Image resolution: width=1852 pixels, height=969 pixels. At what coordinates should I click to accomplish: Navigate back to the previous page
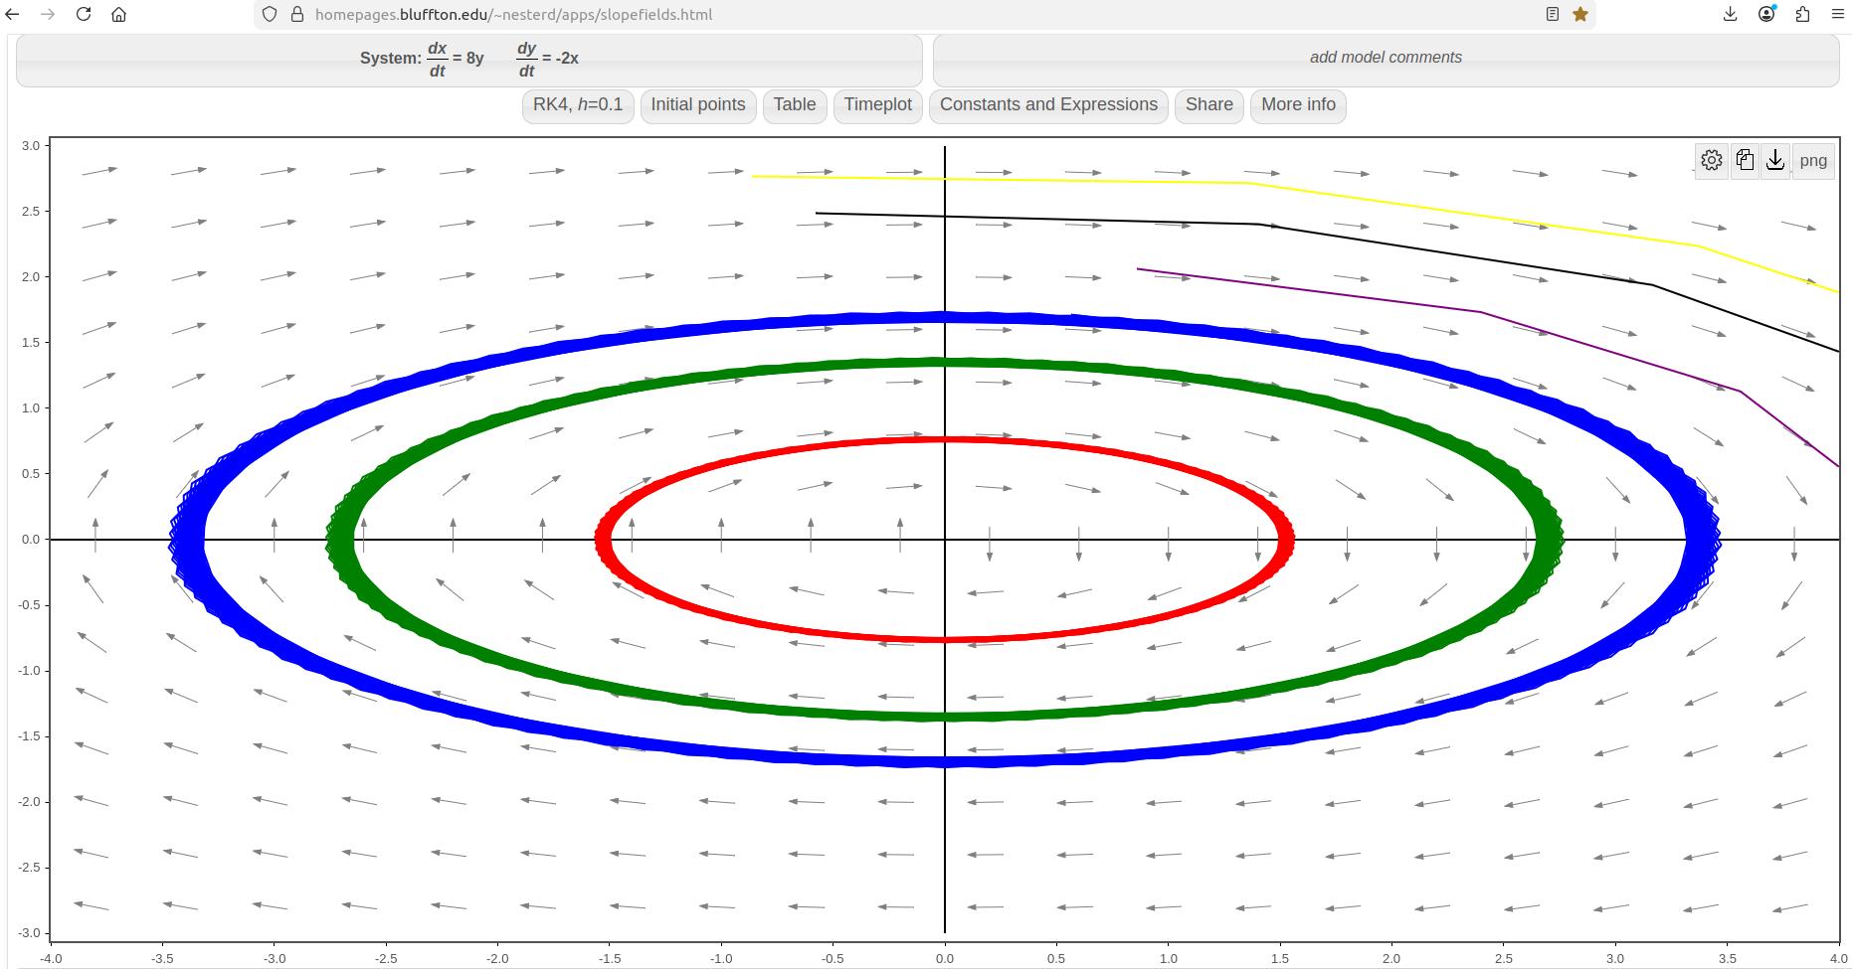[13, 14]
